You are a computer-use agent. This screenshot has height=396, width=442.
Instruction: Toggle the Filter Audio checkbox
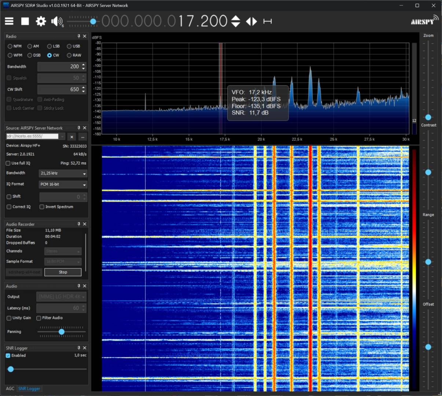[x=39, y=318]
